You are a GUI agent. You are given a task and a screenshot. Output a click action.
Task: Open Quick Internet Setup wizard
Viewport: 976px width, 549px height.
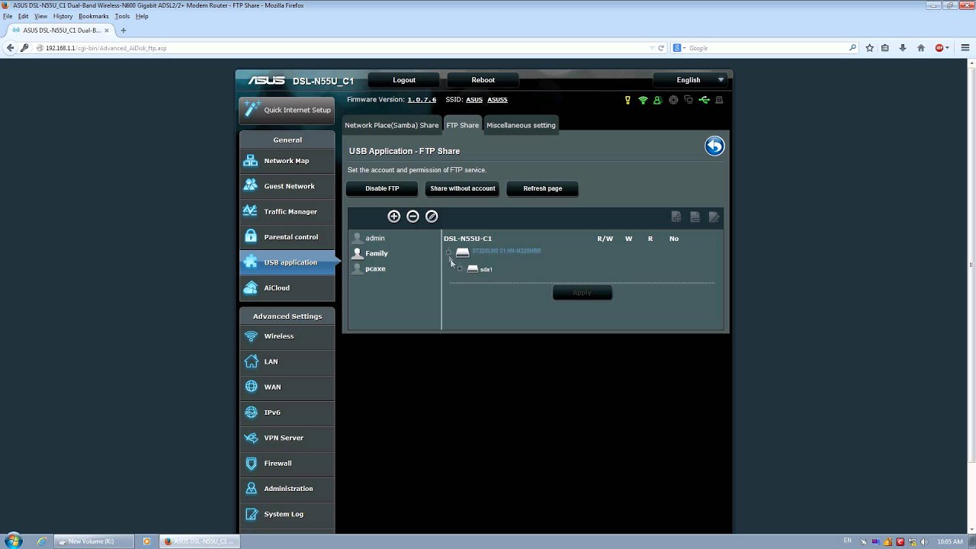pos(287,110)
